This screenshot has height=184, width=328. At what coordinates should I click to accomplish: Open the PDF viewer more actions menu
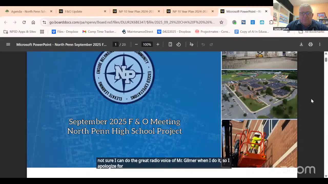tap(320, 44)
